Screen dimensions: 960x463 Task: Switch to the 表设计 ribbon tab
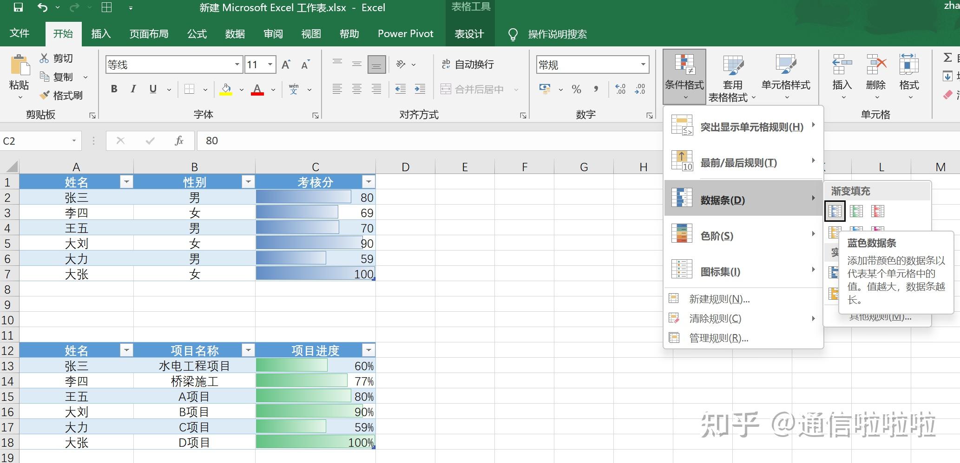[x=470, y=33]
